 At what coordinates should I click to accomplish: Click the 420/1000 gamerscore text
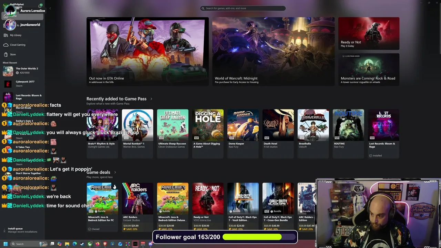point(24,73)
